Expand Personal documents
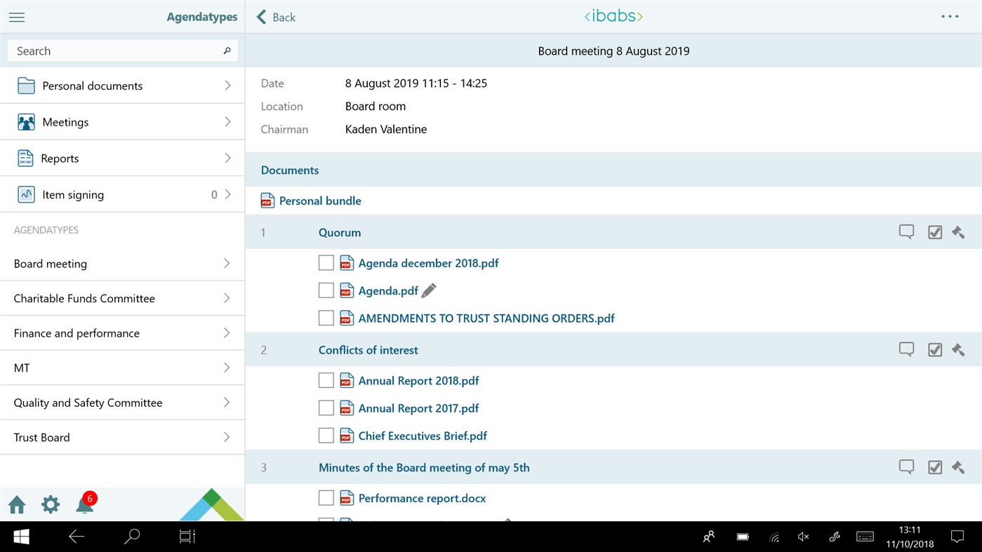The height and width of the screenshot is (552, 982). (x=226, y=85)
